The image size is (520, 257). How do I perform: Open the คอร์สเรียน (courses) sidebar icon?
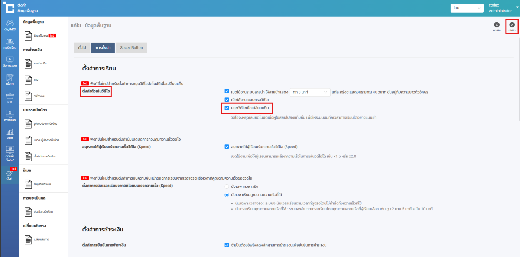click(10, 43)
